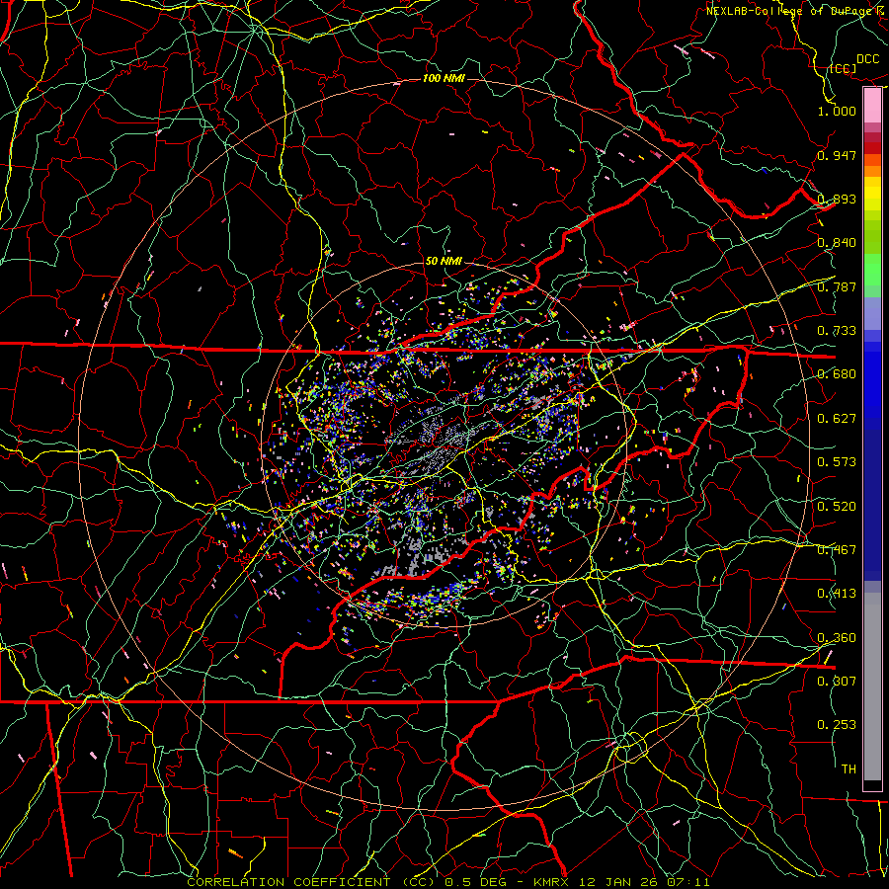The image size is (889, 889).
Task: Click the [CC] units label
Action: (844, 68)
